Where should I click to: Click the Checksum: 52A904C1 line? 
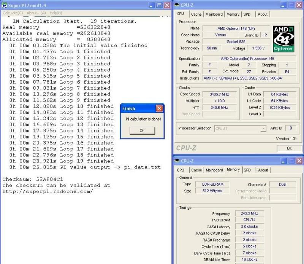pyautogui.click(x=33, y=179)
